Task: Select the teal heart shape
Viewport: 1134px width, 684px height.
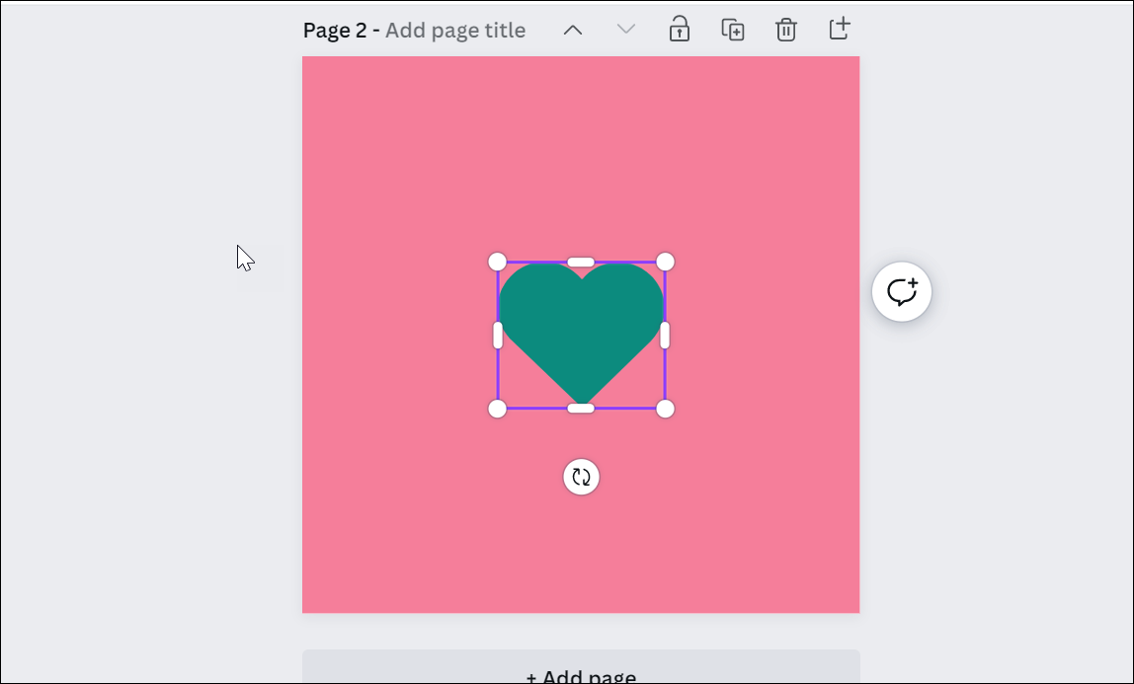Action: click(x=581, y=334)
